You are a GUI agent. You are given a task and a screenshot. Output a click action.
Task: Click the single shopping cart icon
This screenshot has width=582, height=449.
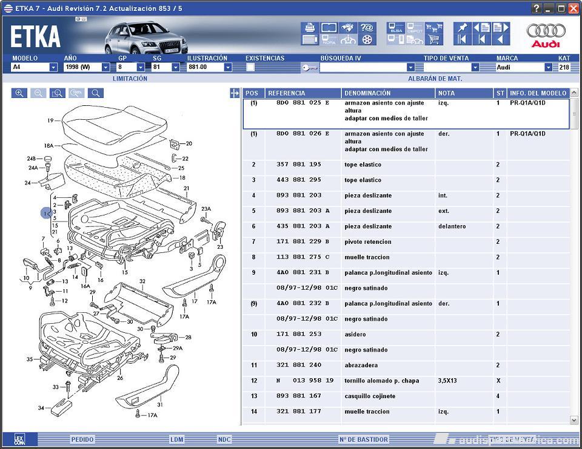click(433, 40)
